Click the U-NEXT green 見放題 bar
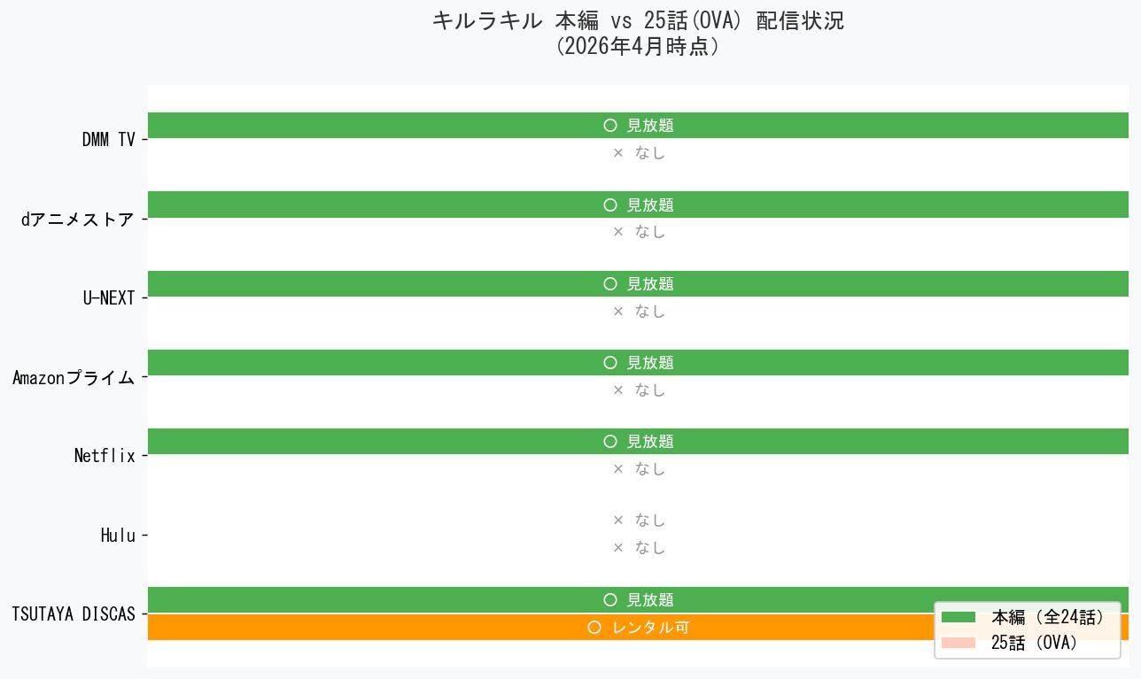 click(638, 283)
